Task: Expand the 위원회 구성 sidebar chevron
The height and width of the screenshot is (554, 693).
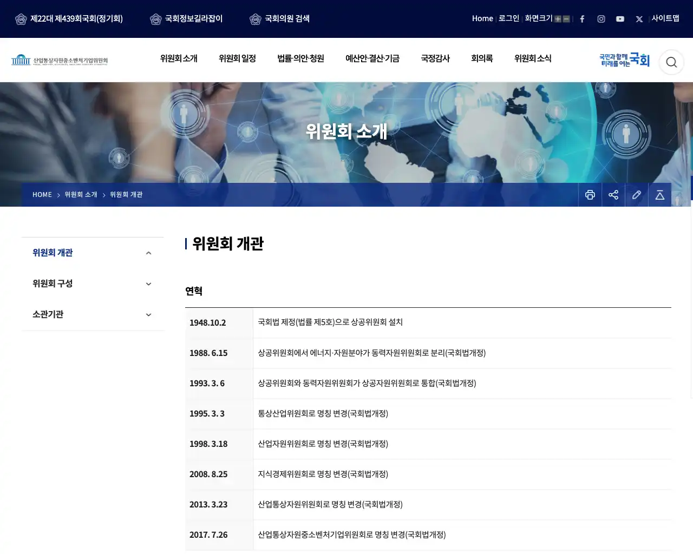Action: click(x=149, y=284)
